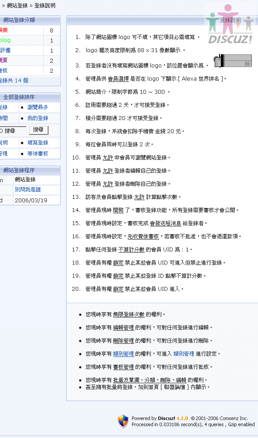Click underlined 刪除管理 text
The image size is (258, 438).
(x=123, y=340)
